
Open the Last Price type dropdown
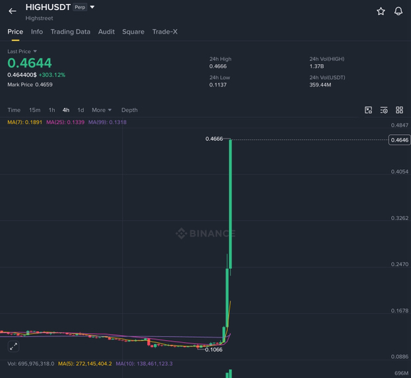35,52
